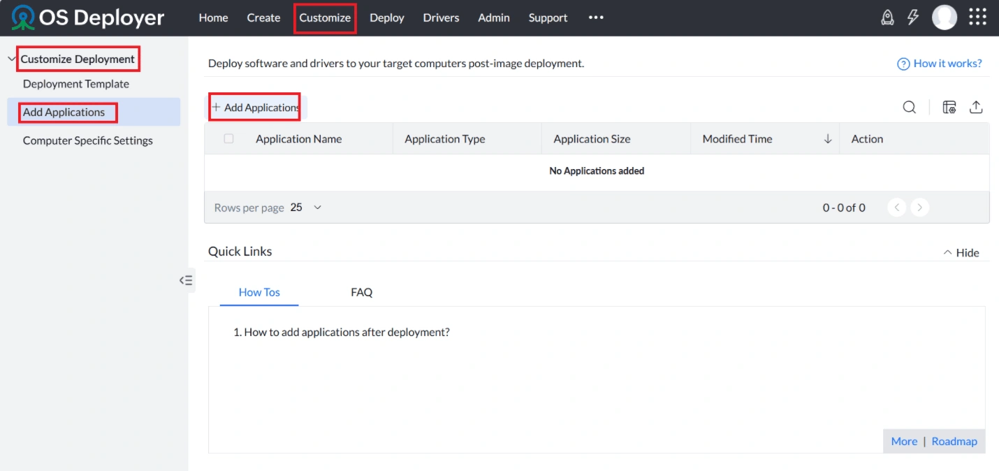Open How to add applications after deployment
The width and height of the screenshot is (999, 471).
342,332
